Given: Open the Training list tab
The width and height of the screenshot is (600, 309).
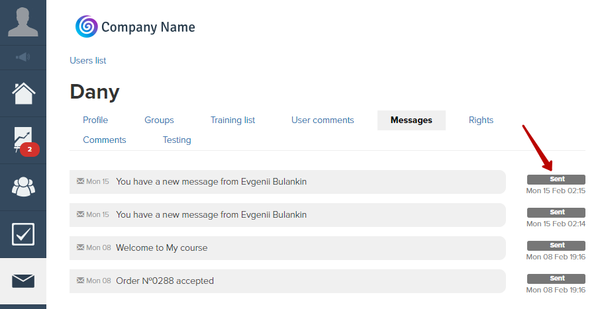Looking at the screenshot, I should click(x=232, y=120).
